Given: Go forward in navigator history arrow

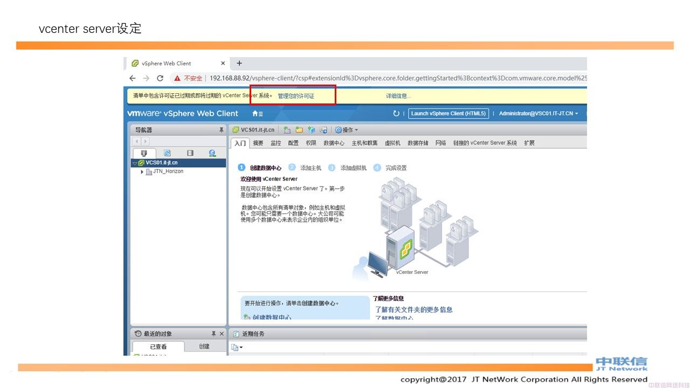Looking at the screenshot, I should tap(145, 141).
